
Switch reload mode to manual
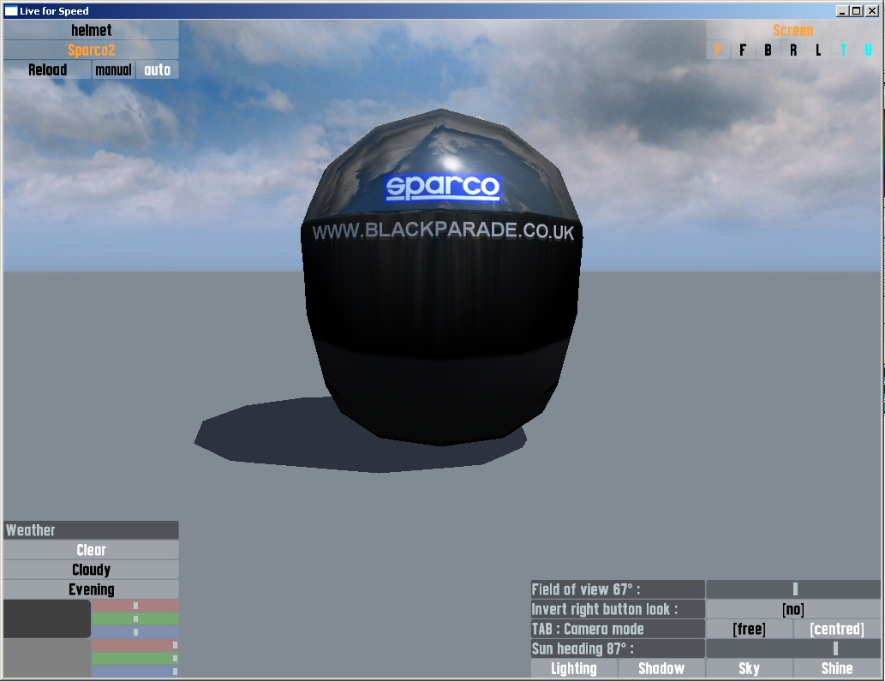[113, 69]
